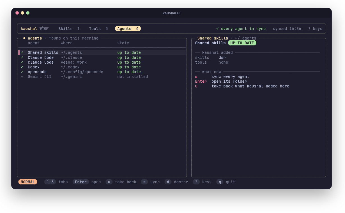This screenshot has height=213, width=345.
Task: Close the kaushal ui window
Action: point(17,13)
